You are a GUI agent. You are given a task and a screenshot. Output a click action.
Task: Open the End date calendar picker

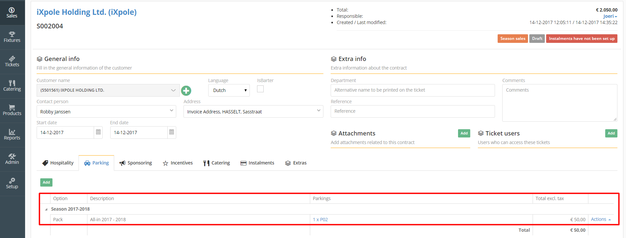[x=172, y=132]
